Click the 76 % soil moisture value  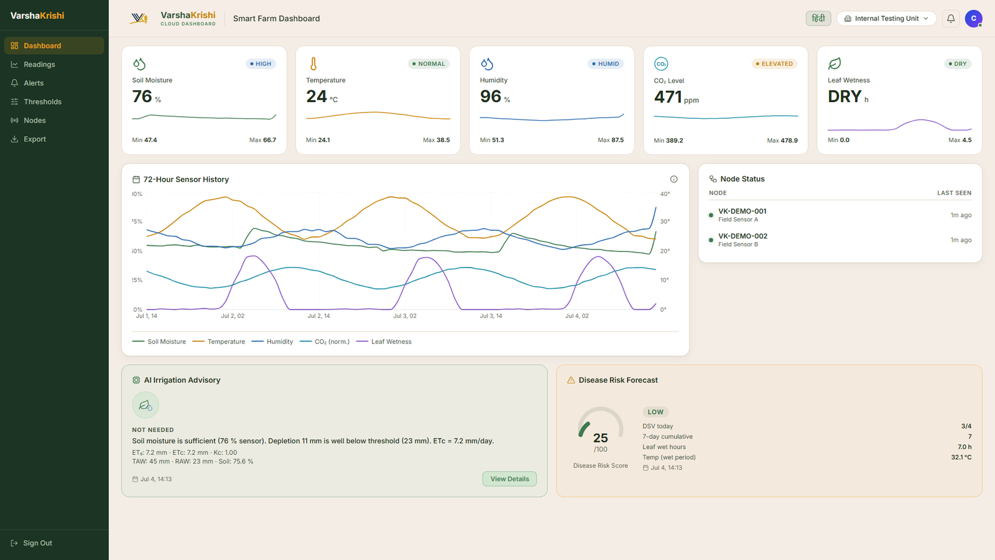tap(147, 97)
